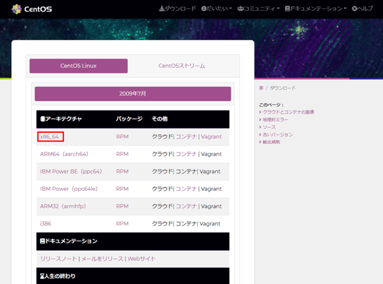Click the icon beside 人生の終わり heading
Image resolution: width=383 pixels, height=284 pixels.
pos(42,276)
